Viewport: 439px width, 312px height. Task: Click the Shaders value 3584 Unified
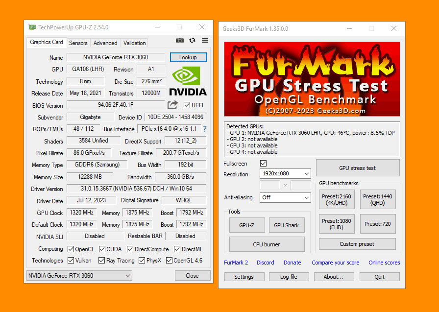point(94,141)
